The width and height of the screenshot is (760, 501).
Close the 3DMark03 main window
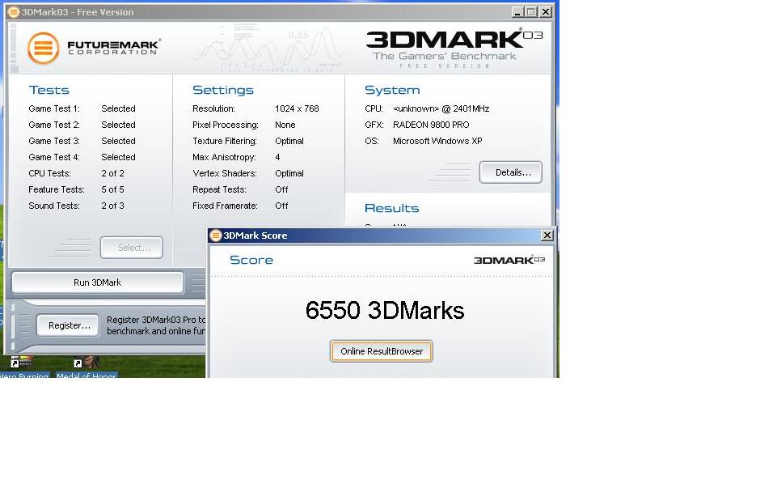[546, 11]
